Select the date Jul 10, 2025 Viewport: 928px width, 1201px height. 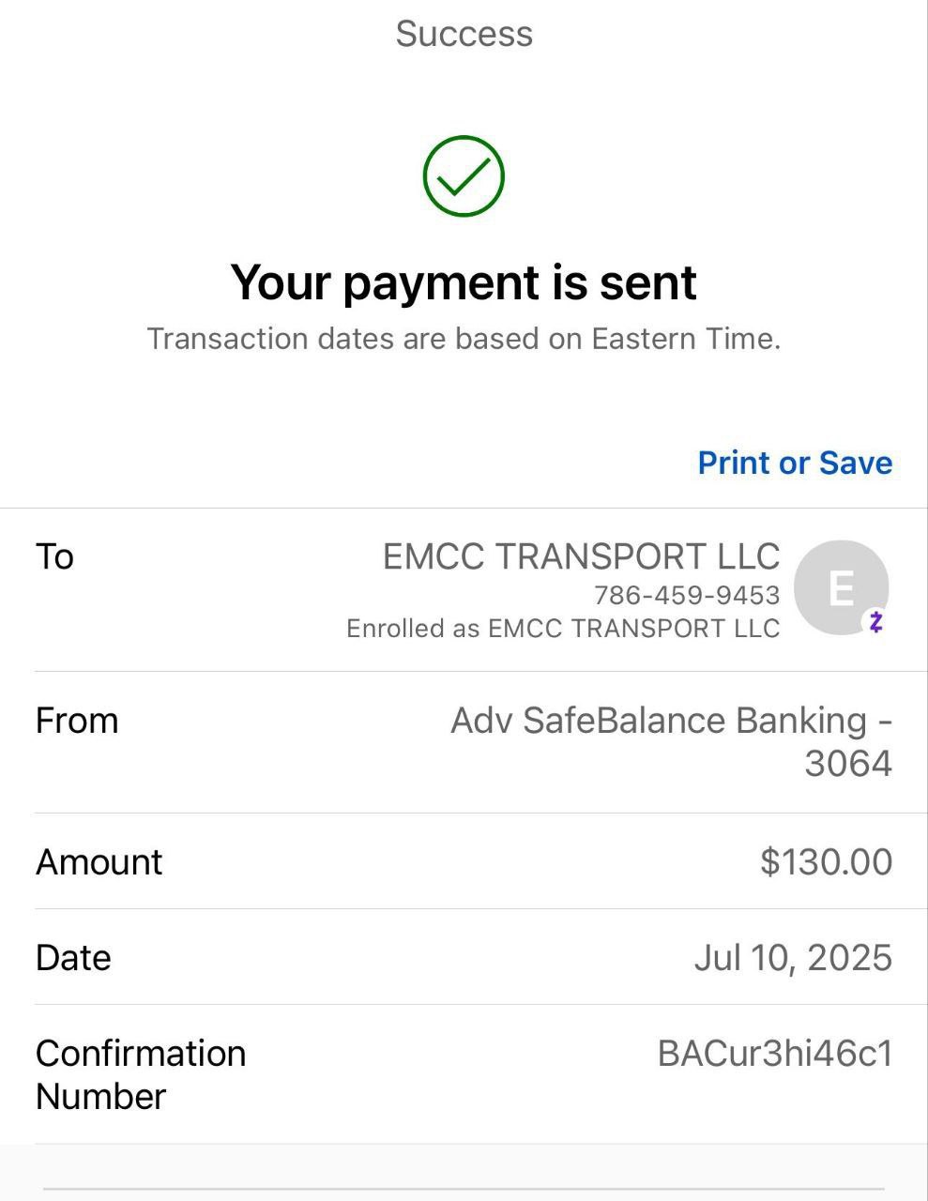[x=793, y=957]
